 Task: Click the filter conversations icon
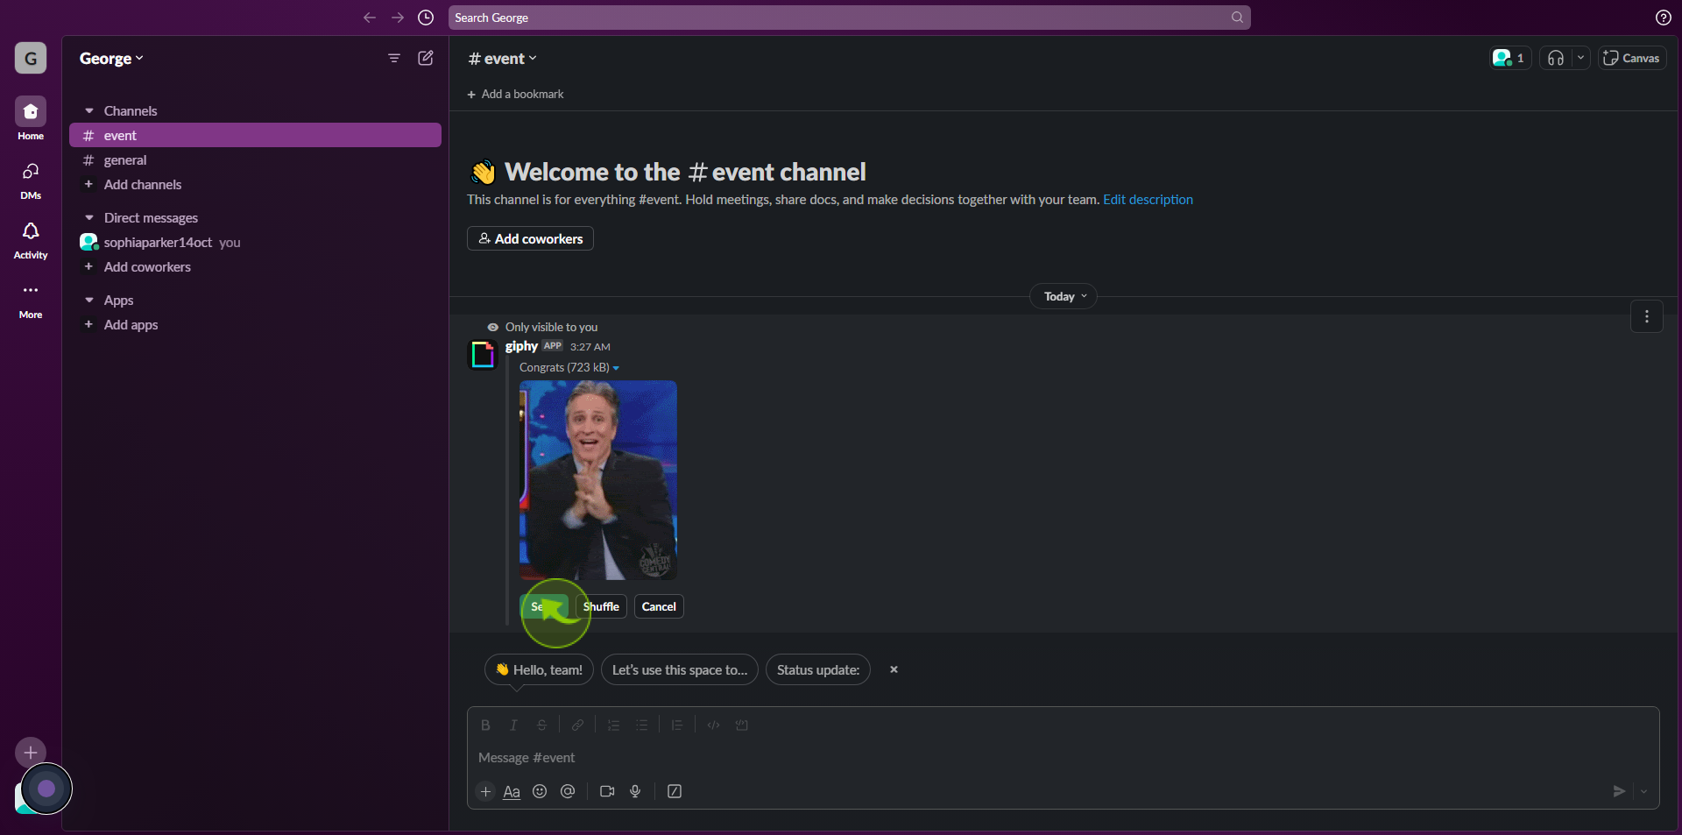pyautogui.click(x=394, y=58)
